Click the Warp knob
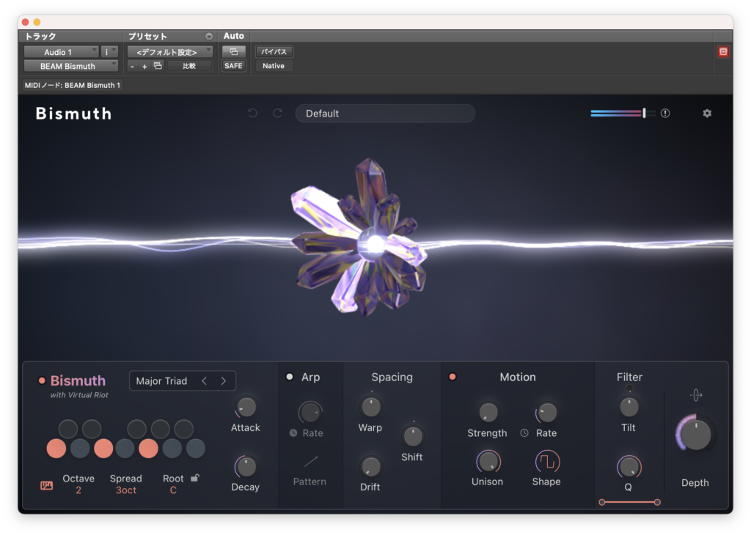Viewport: 751px width, 535px height. pyautogui.click(x=370, y=407)
